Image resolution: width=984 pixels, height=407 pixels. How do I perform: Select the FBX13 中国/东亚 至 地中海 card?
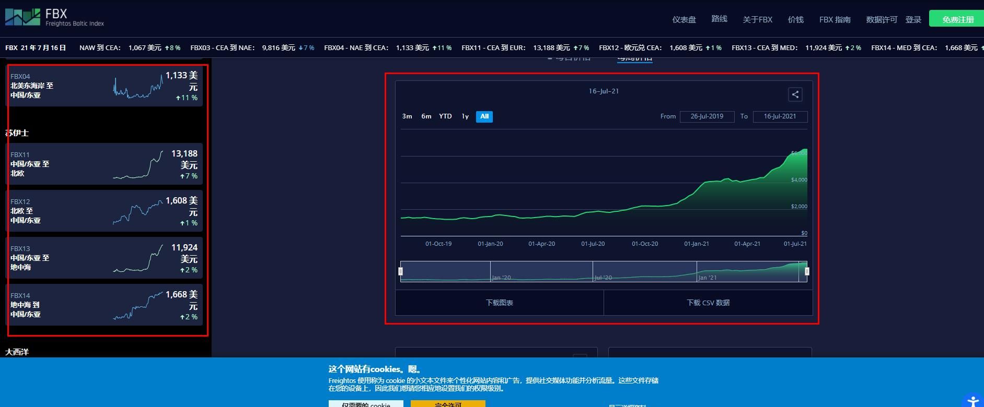click(x=104, y=258)
